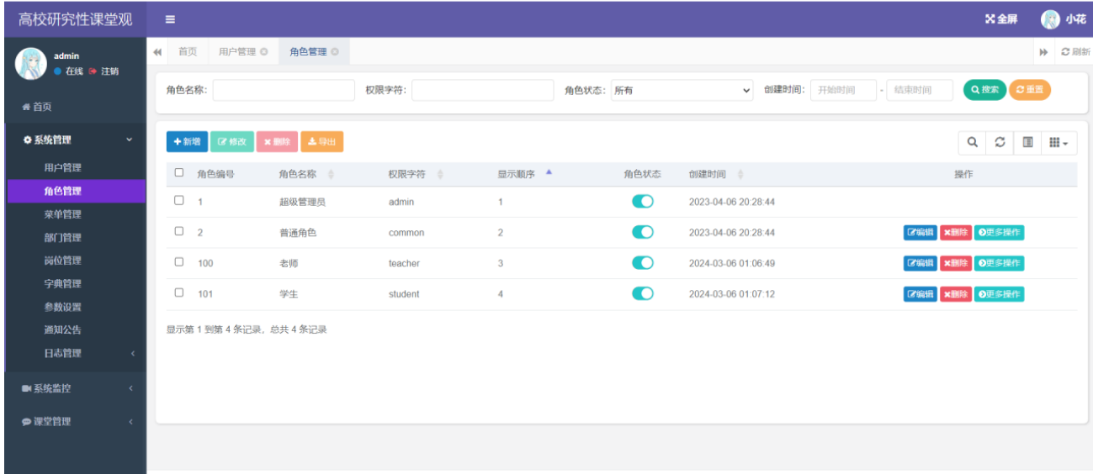Toggle the status switch for the student role
Image resolution: width=1093 pixels, height=474 pixels.
coord(643,293)
